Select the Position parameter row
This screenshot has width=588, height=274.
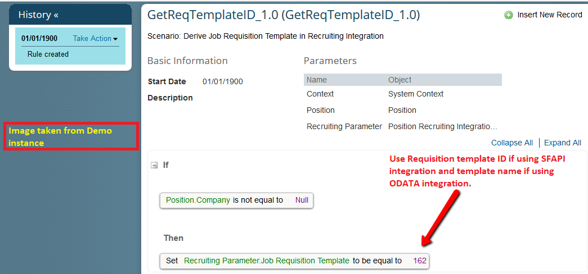pos(403,111)
